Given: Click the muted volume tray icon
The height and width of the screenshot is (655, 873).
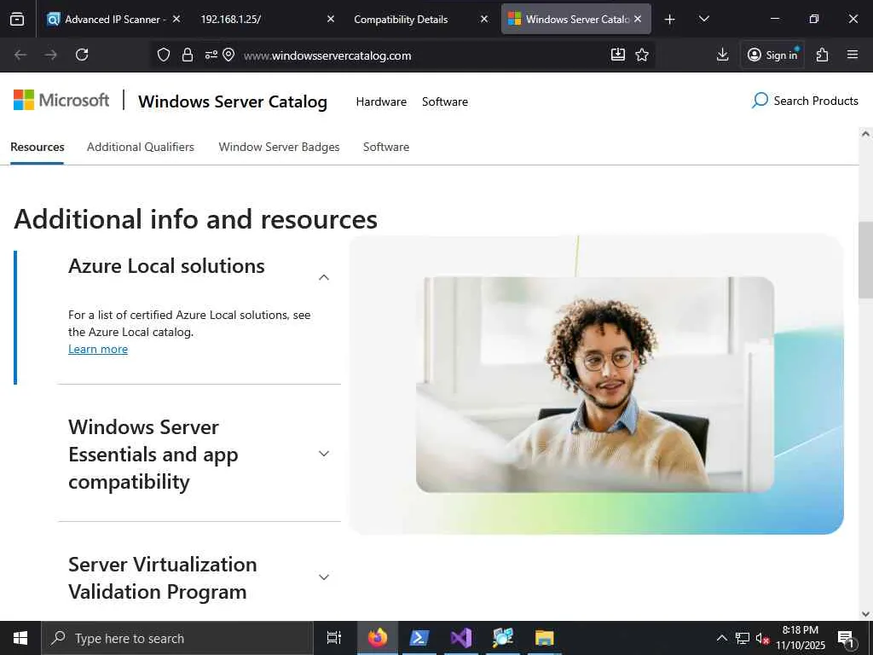Looking at the screenshot, I should [763, 638].
